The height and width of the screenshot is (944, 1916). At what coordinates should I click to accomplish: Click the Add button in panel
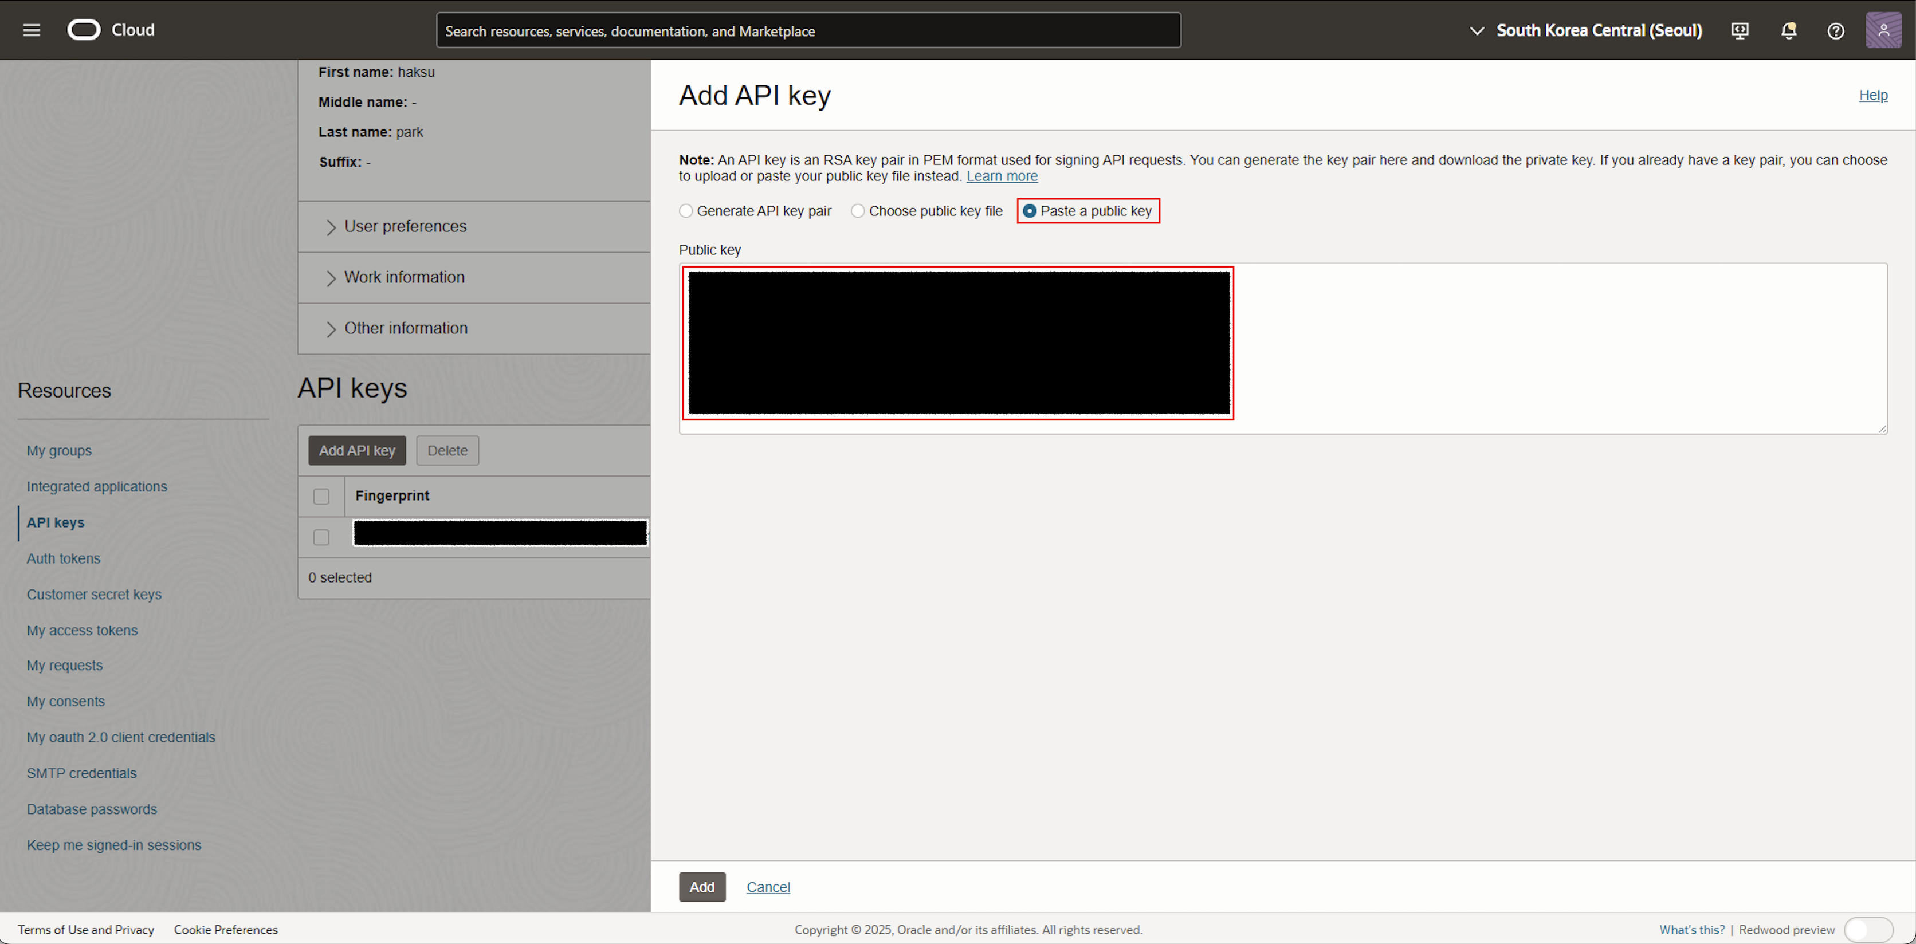point(701,887)
